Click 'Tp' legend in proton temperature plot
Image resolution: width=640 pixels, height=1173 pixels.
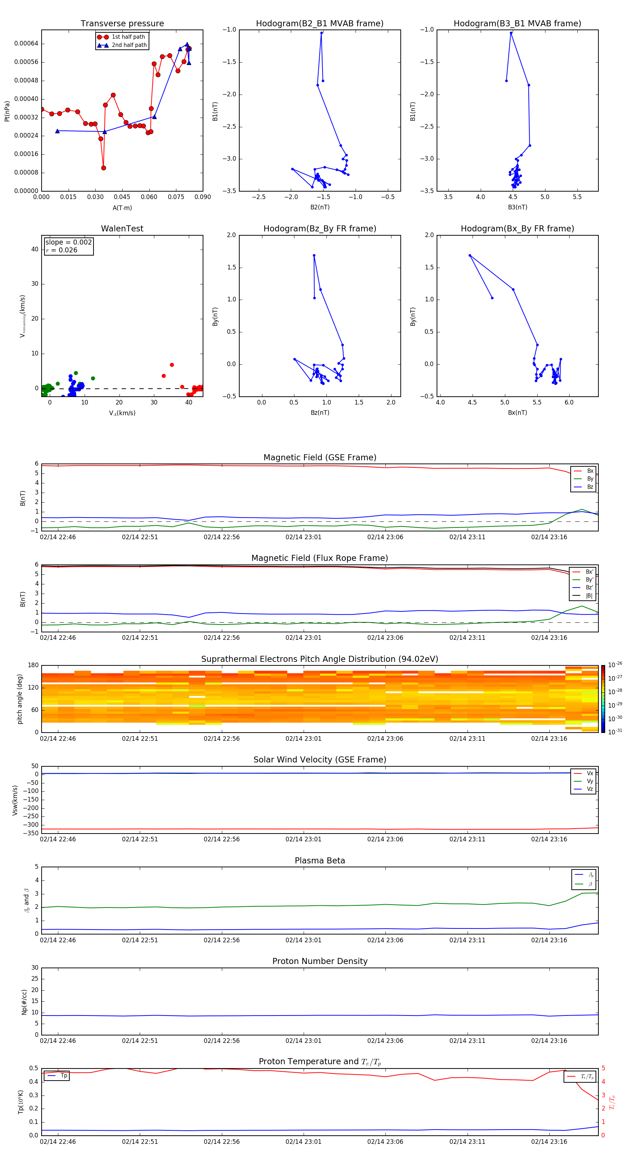[57, 1076]
